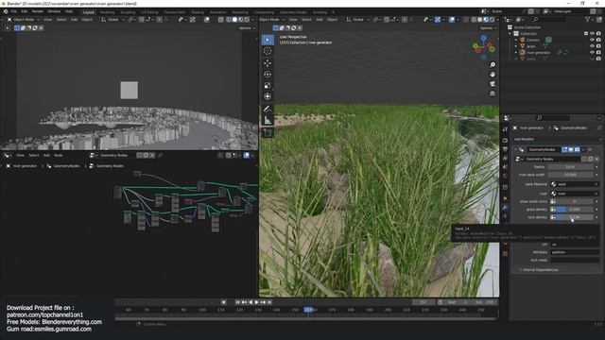Click the outliner filter funnel icon
605x340 pixels.
tap(588, 19)
